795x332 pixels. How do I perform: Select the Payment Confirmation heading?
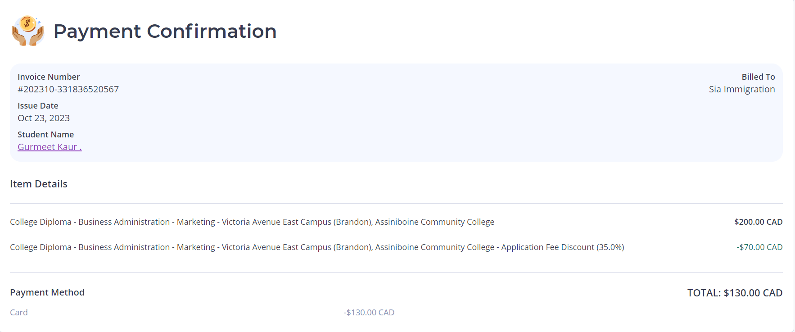point(165,31)
